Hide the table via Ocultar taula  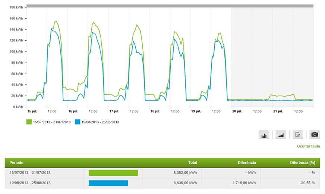click(x=308, y=146)
